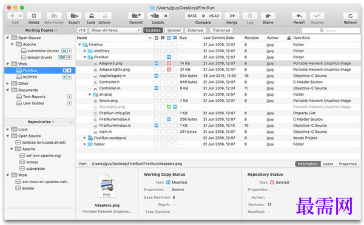Image resolution: width=364 pixels, height=225 pixels.
Task: Click the Resolve checkmark icon
Action: click(317, 16)
